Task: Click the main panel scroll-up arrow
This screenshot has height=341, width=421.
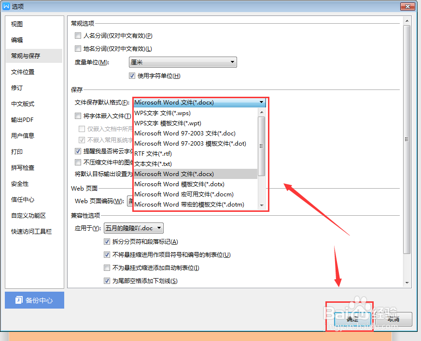Action: click(x=407, y=21)
